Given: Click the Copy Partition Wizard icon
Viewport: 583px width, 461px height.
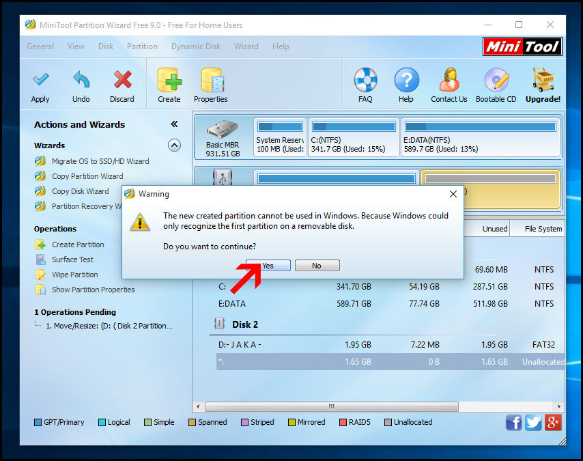Looking at the screenshot, I should pos(40,176).
